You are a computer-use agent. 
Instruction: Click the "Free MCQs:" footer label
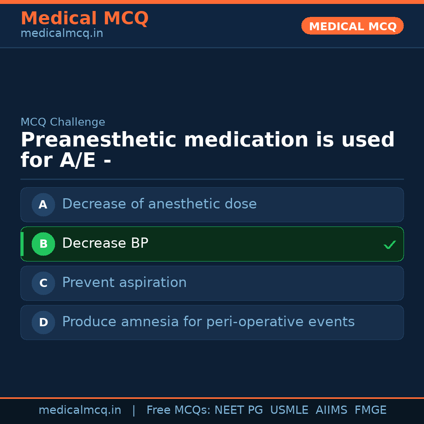[179, 410]
